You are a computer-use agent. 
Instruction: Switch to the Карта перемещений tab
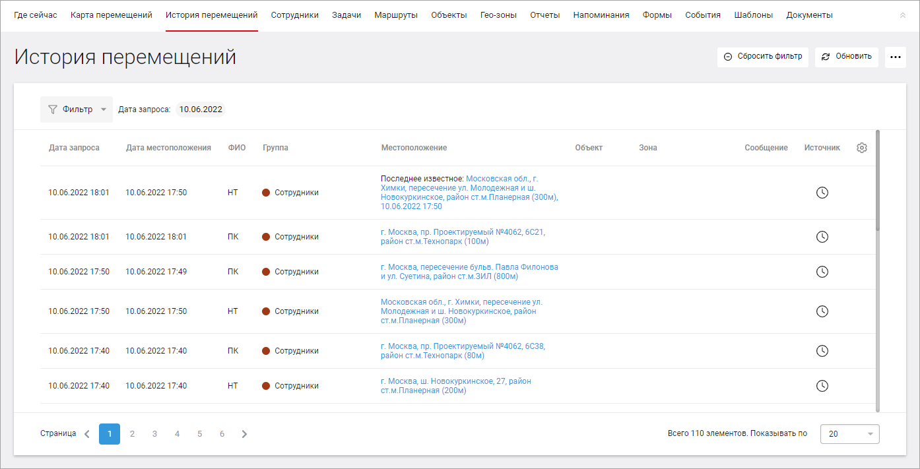111,15
